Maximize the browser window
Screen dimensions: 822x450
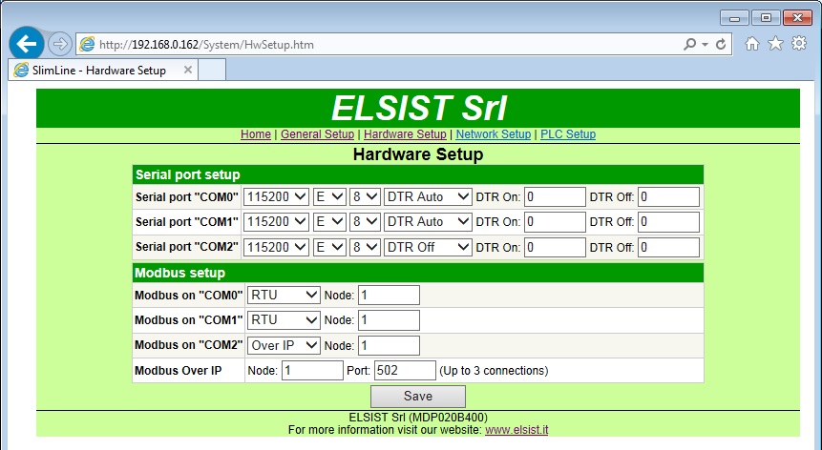[766, 18]
